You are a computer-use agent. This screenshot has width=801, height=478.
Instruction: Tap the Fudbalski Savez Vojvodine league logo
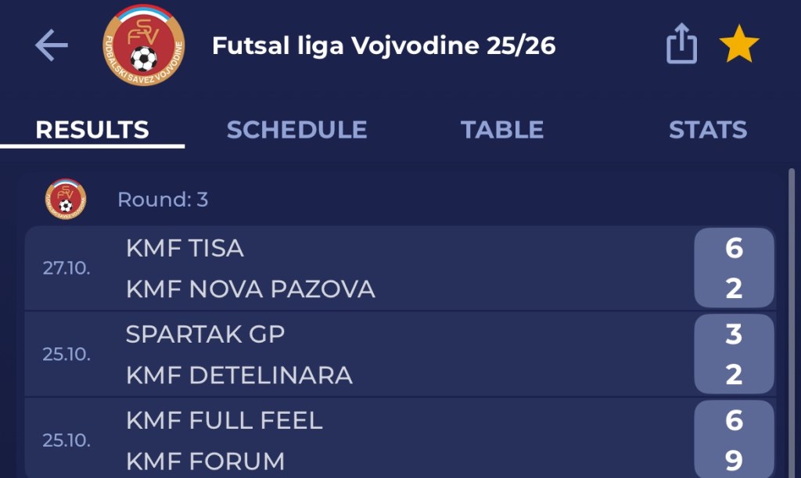pyautogui.click(x=143, y=46)
